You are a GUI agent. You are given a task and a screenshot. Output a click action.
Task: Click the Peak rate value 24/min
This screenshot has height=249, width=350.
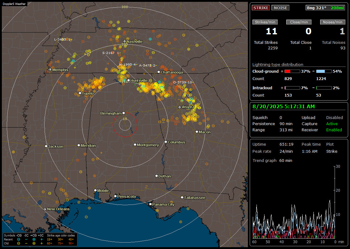point(286,151)
